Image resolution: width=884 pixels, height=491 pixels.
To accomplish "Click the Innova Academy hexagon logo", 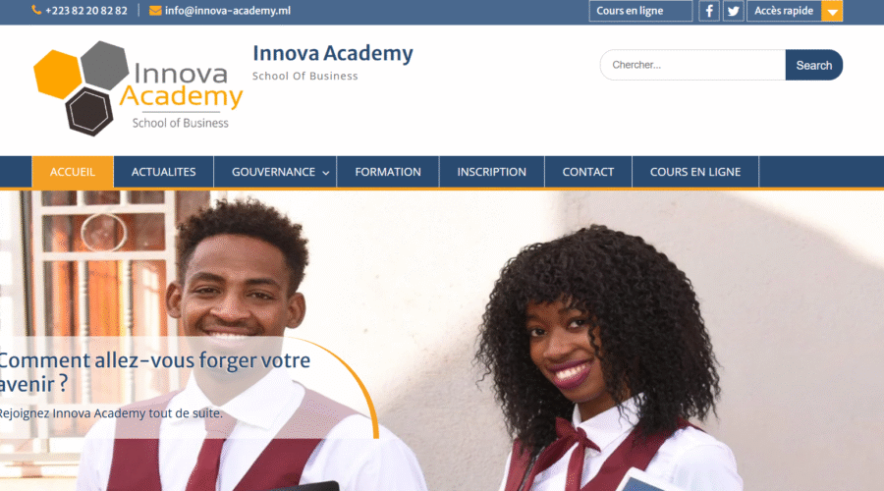I will pyautogui.click(x=138, y=88).
